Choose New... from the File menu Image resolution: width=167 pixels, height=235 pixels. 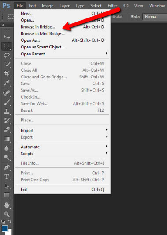(x=62, y=13)
